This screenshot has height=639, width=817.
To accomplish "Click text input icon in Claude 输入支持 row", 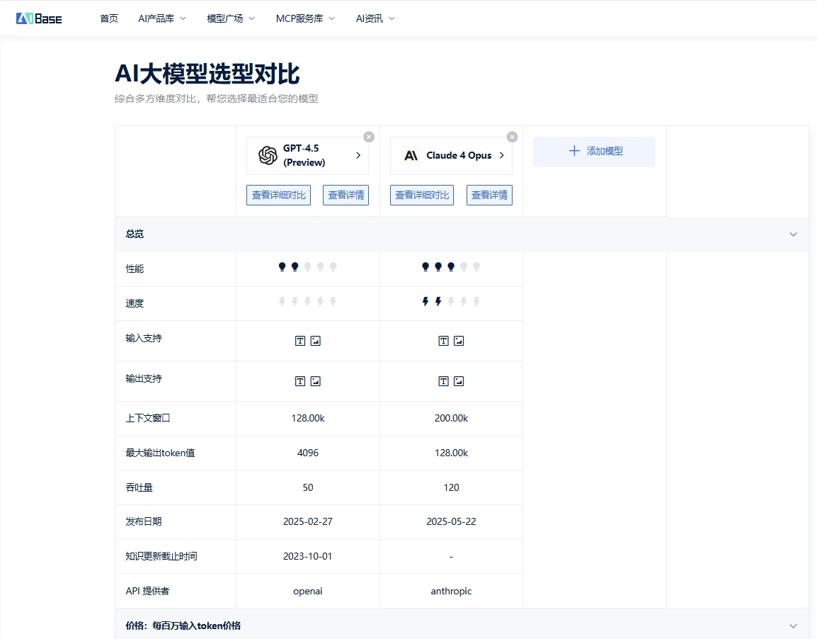I will pyautogui.click(x=443, y=341).
